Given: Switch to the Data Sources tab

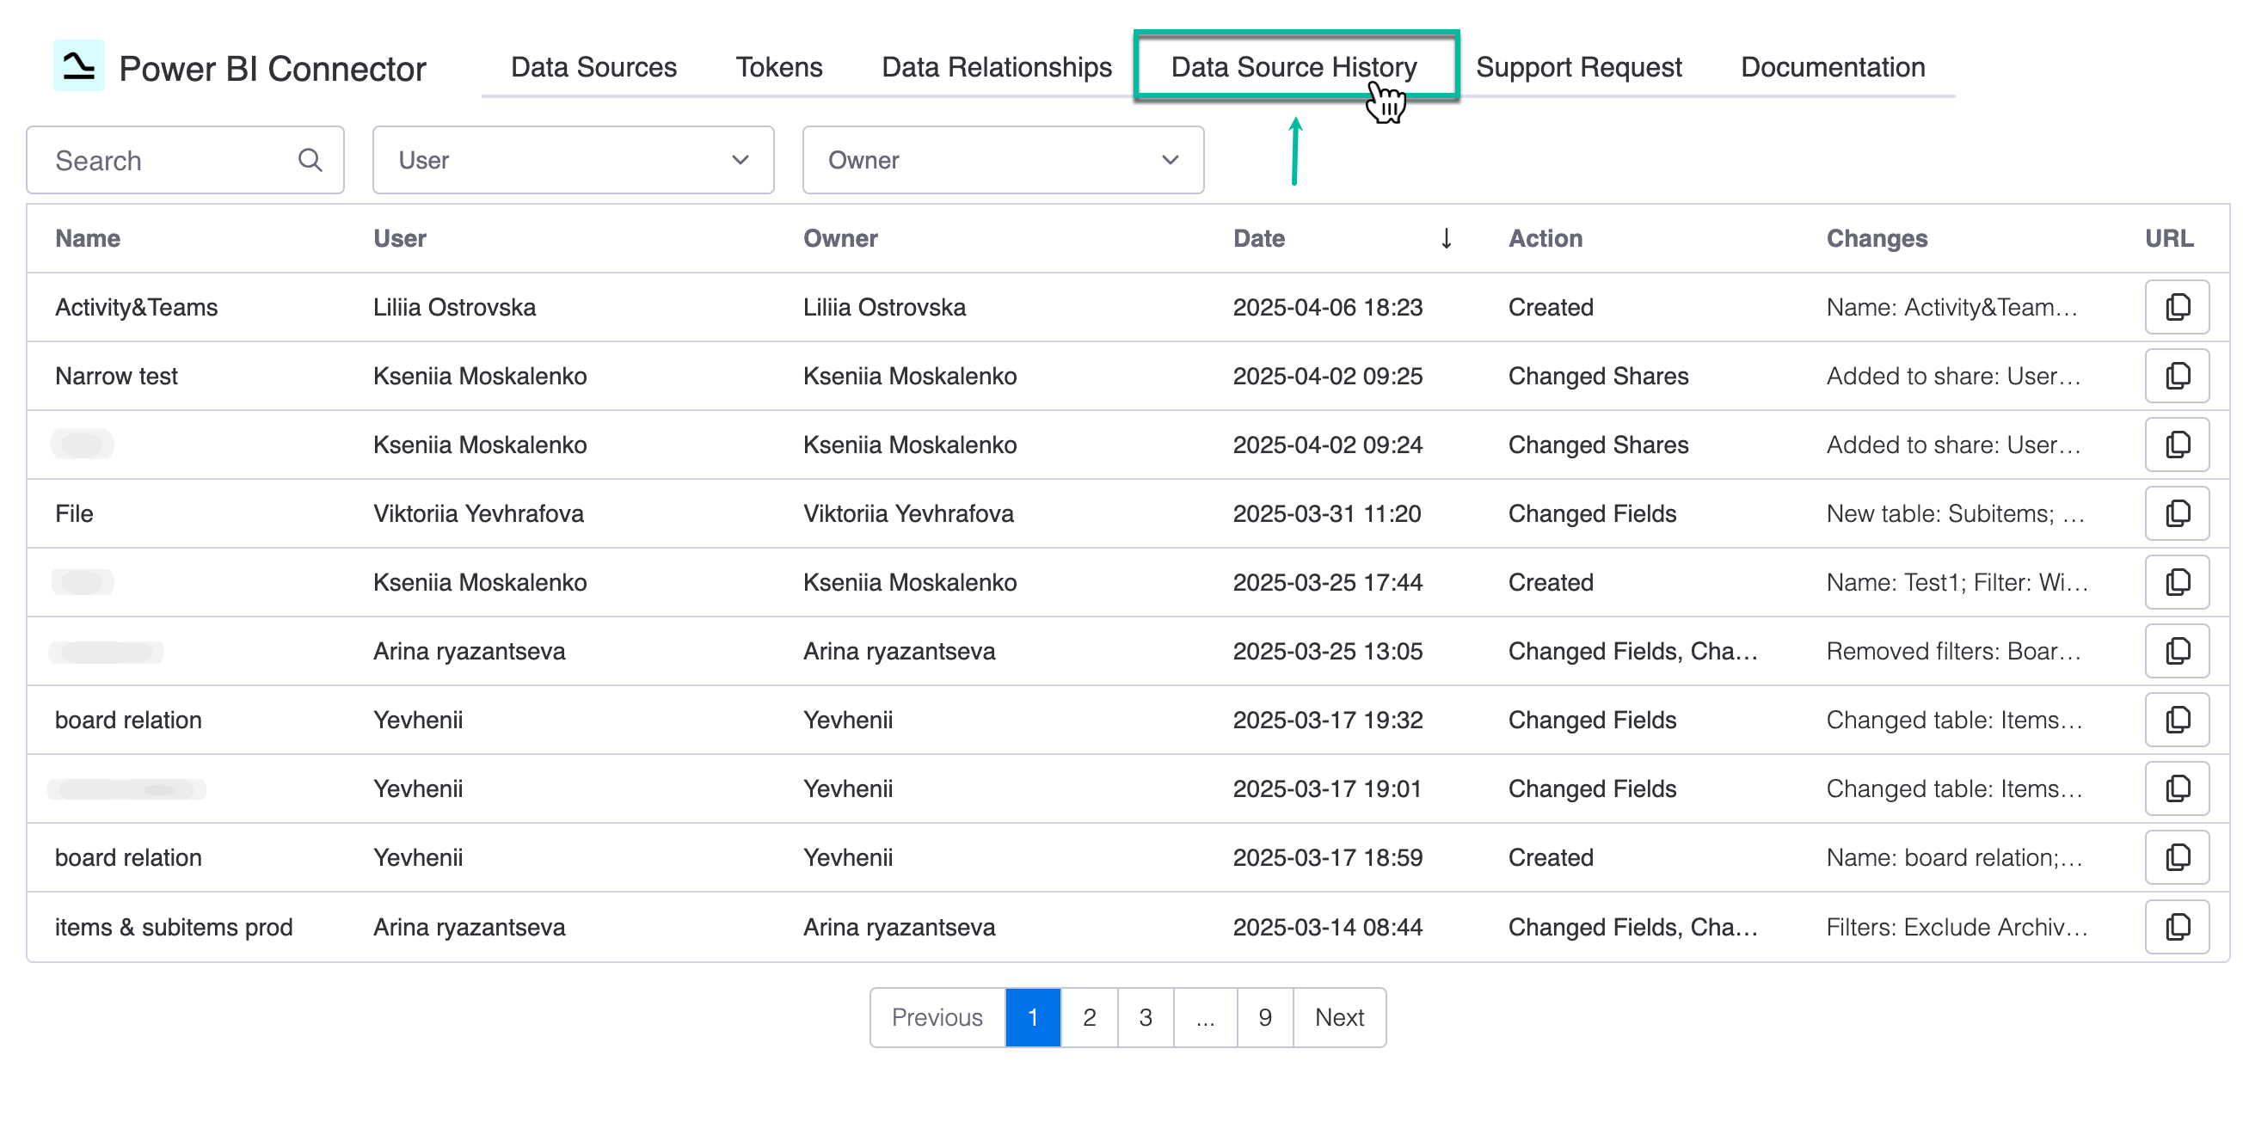Looking at the screenshot, I should [593, 67].
